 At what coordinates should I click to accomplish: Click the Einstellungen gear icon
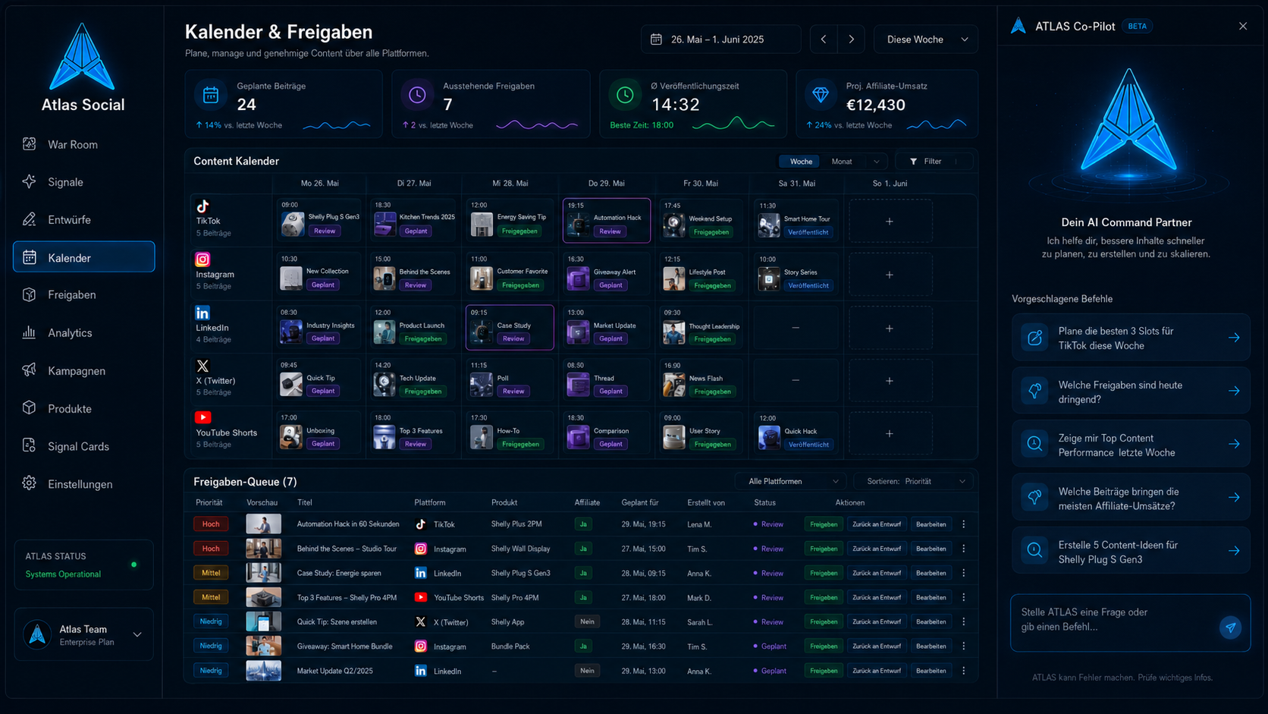30,483
